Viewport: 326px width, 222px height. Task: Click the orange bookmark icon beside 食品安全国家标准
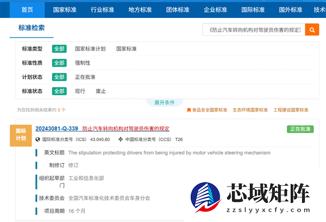click(x=189, y=110)
